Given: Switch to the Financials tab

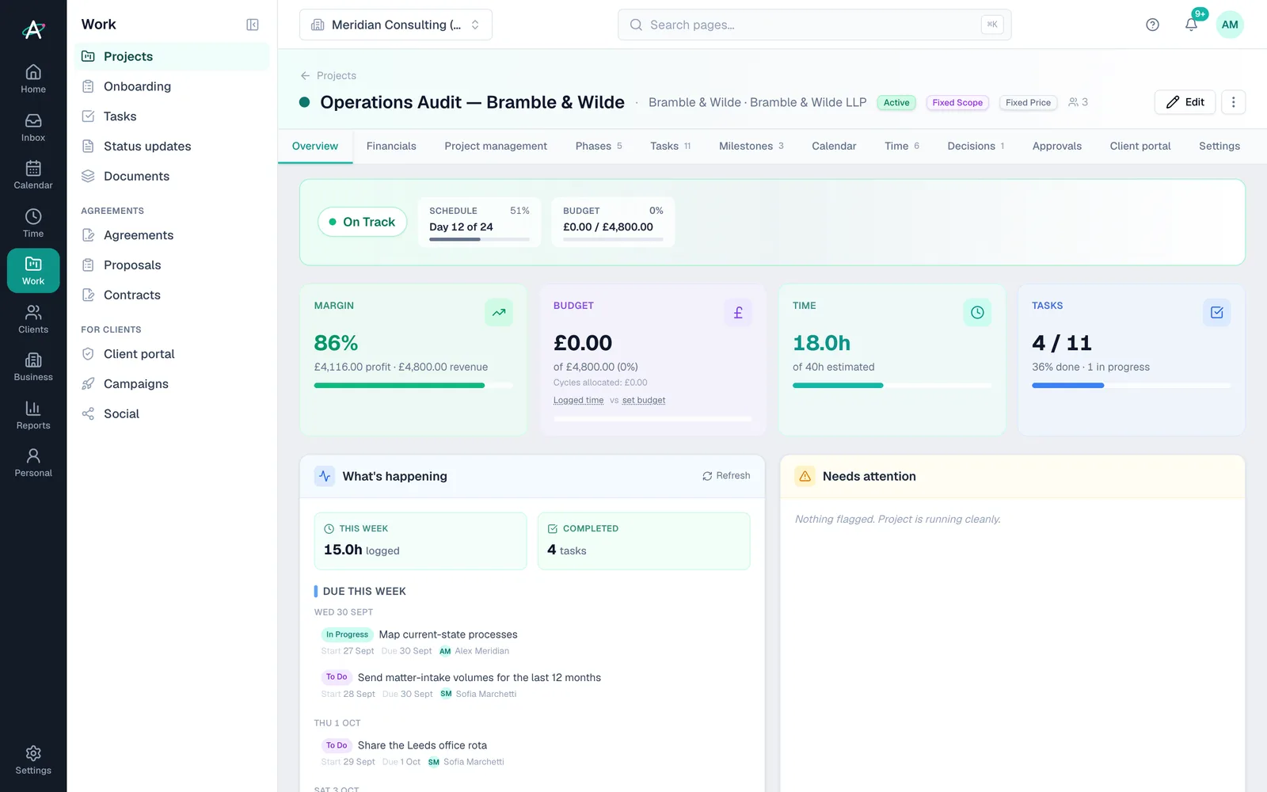Looking at the screenshot, I should tap(391, 146).
